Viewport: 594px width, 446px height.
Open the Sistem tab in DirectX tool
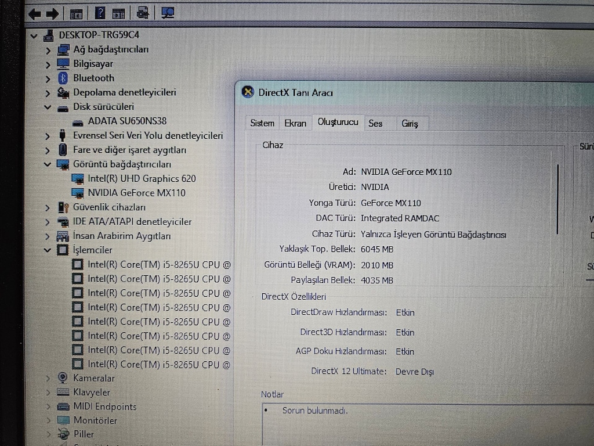(x=262, y=123)
